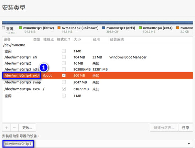Image resolution: width=195 pixels, height=148 pixels.
Task: Click the 设备 column header
Action: tap(7, 39)
